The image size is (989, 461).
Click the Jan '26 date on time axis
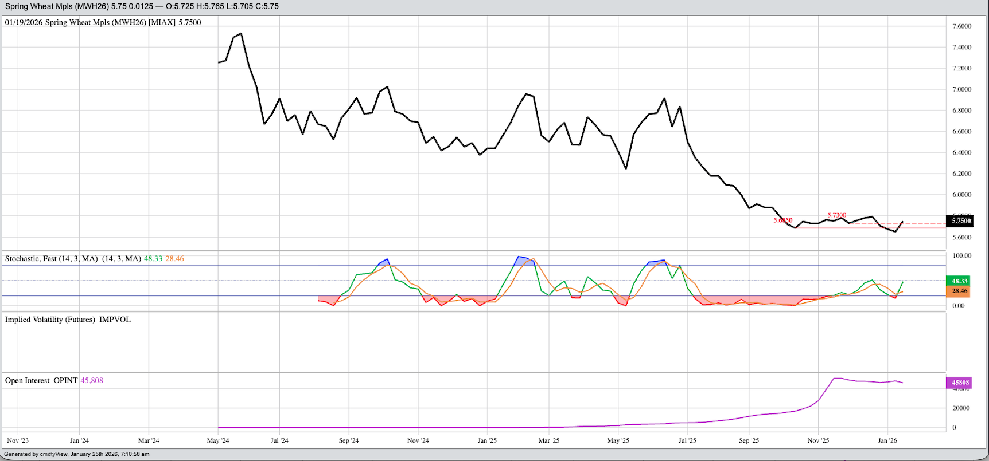(x=887, y=440)
